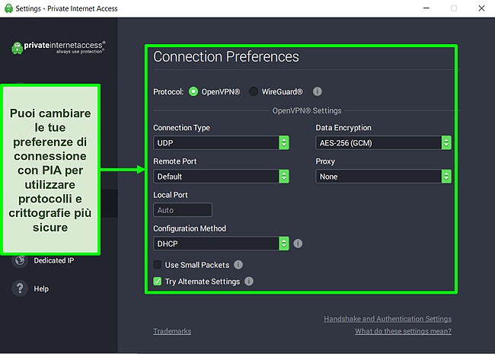
Task: Select the WireGuard protocol radio button
Action: (x=254, y=91)
